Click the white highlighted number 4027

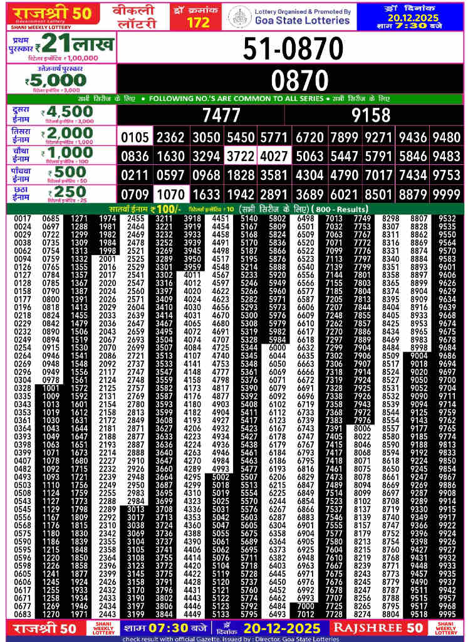tap(273, 156)
